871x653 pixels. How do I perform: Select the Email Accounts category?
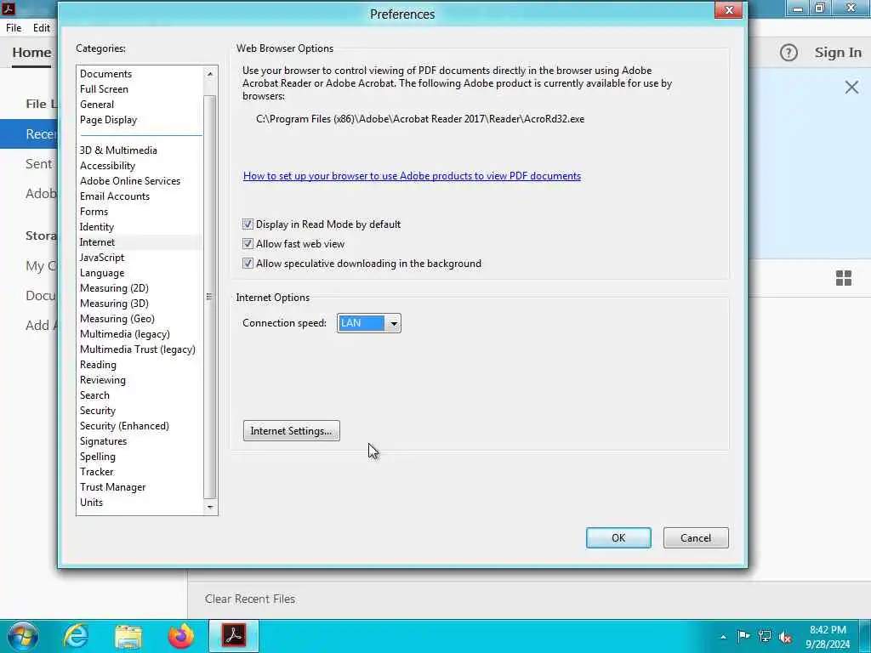tap(115, 196)
